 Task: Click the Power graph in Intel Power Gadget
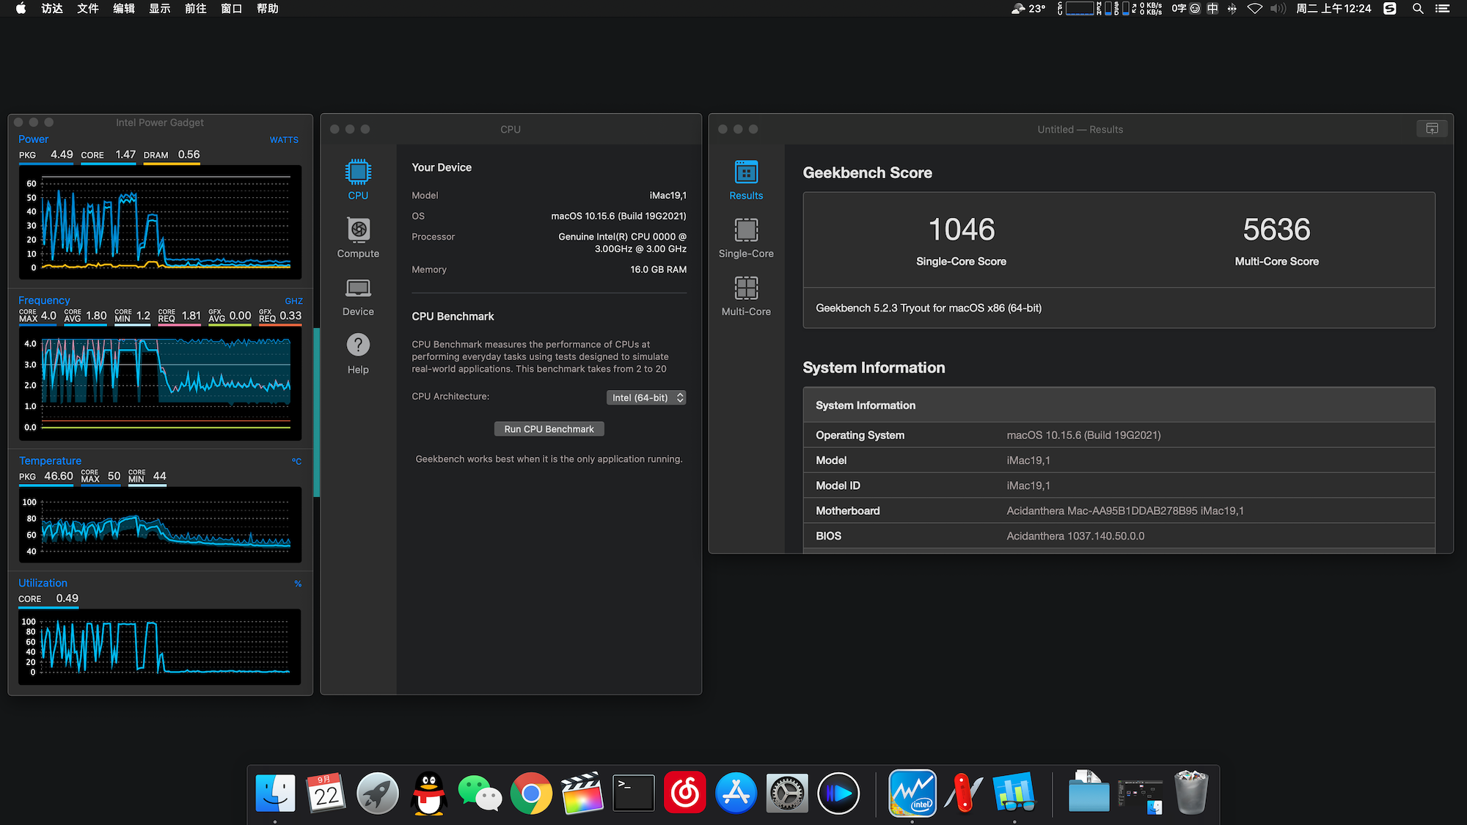(x=160, y=222)
